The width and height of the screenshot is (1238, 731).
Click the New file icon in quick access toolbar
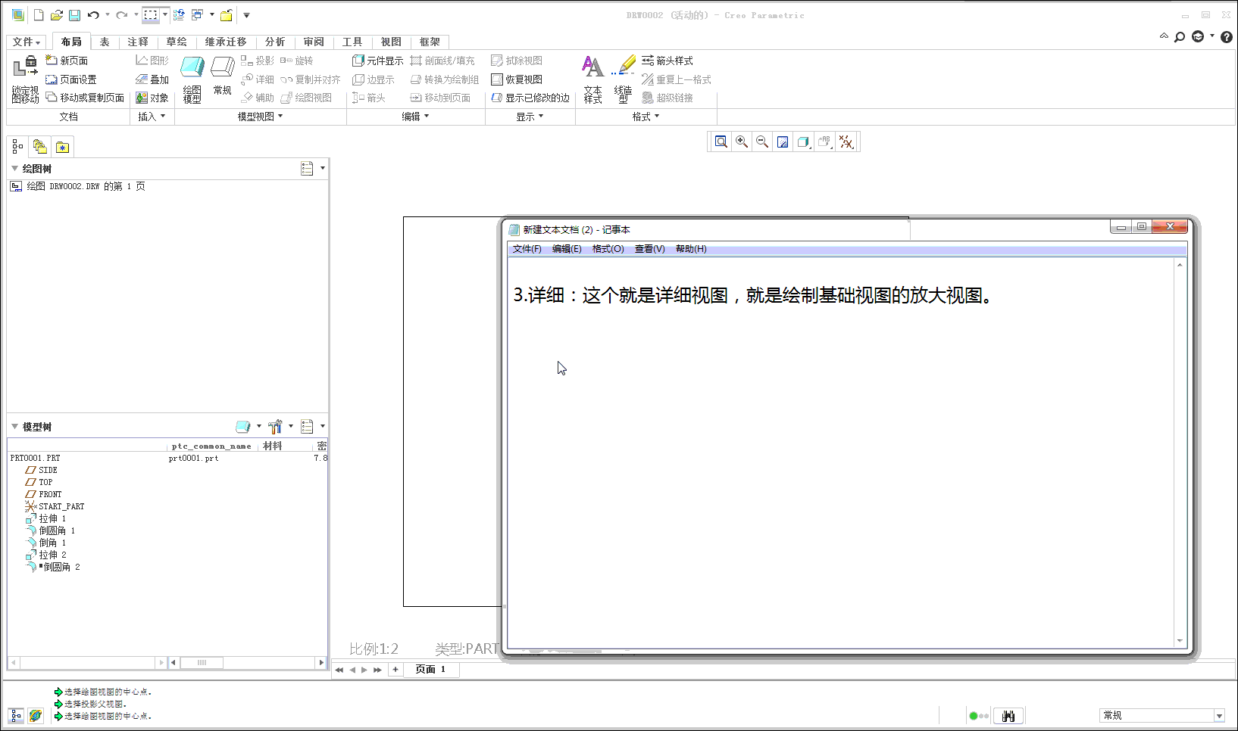click(39, 15)
